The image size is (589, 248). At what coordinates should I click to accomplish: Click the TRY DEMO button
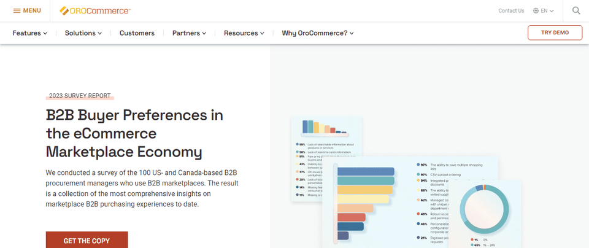point(555,33)
